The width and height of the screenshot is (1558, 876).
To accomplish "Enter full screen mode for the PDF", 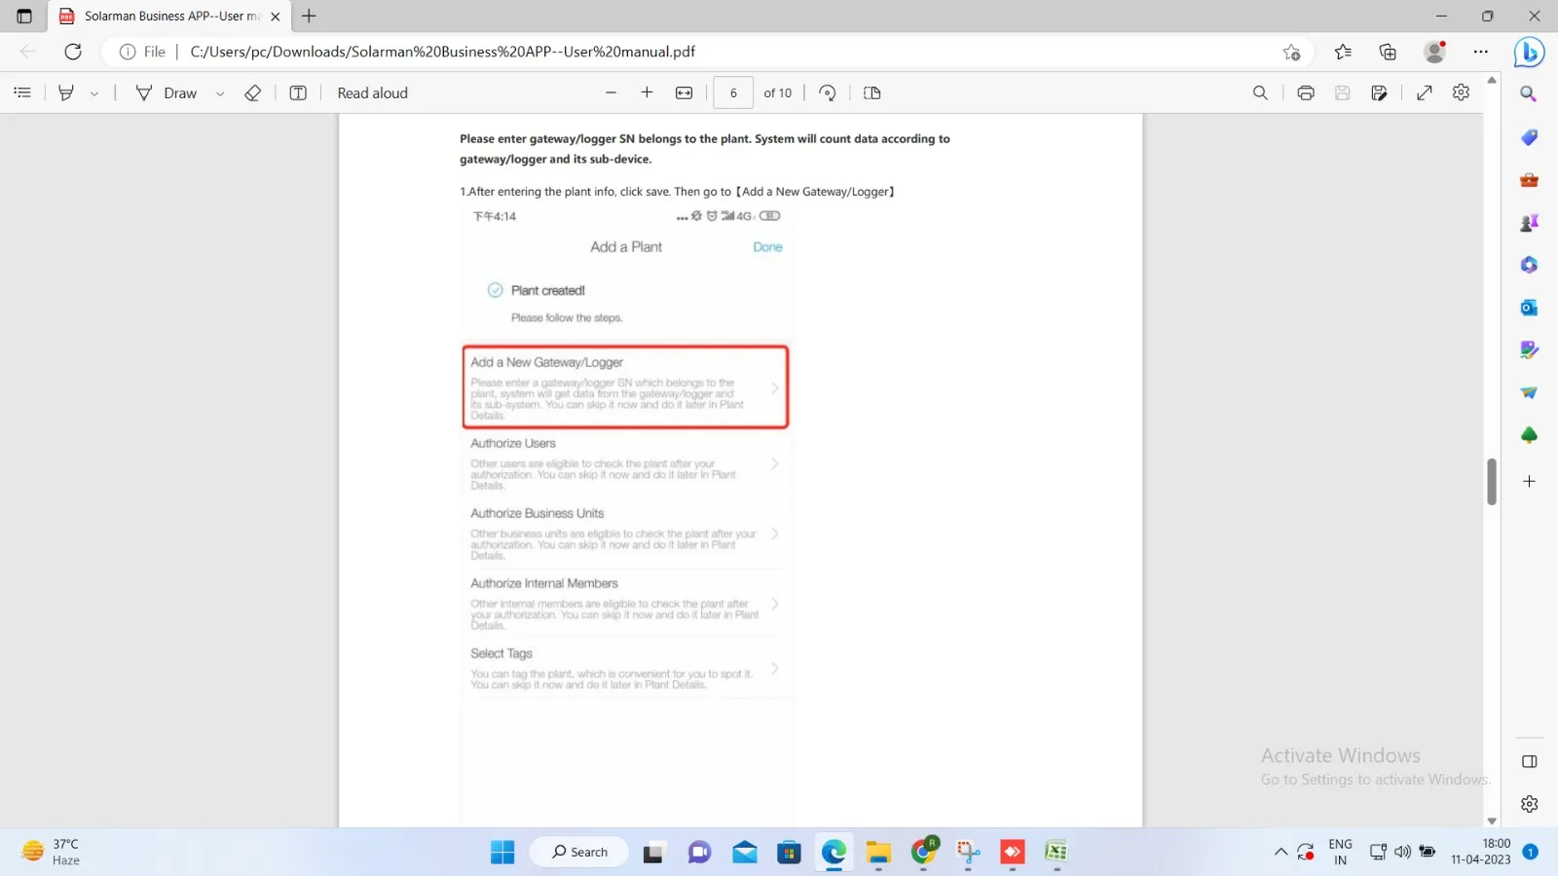I will (1424, 92).
